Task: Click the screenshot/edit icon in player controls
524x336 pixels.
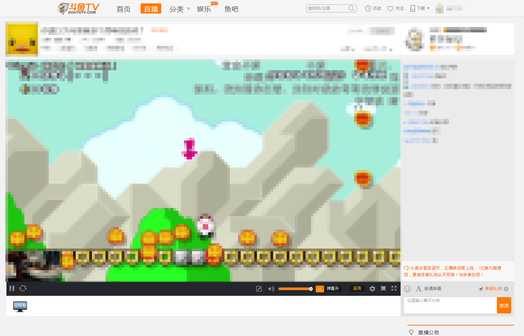Action: coord(259,289)
